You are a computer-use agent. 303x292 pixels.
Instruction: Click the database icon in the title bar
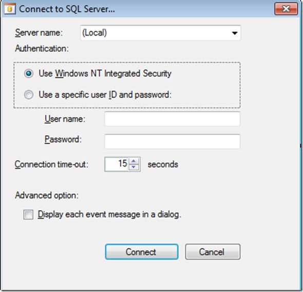click(10, 9)
